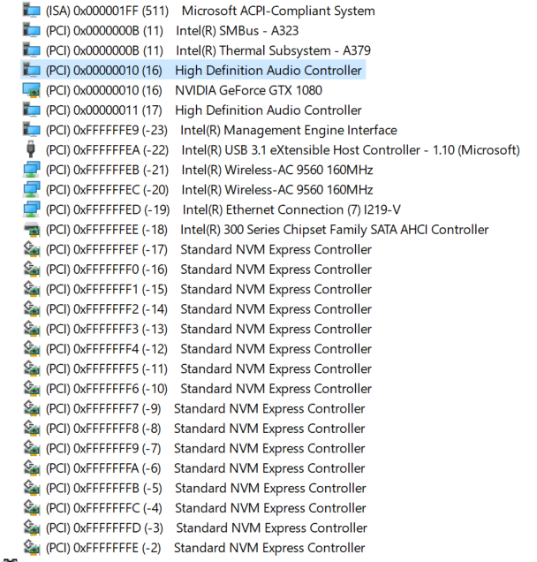Click the network icon for Ethernet Connection (7) I219-V

tap(31, 209)
